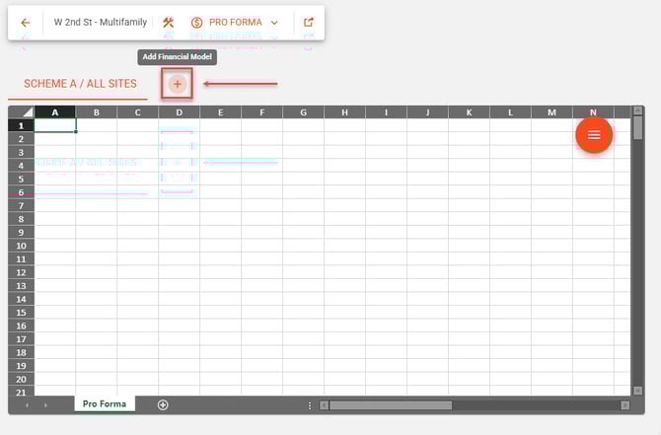This screenshot has height=435, width=661.
Task: Click the horizontal scrollbar right arrow
Action: [x=624, y=405]
